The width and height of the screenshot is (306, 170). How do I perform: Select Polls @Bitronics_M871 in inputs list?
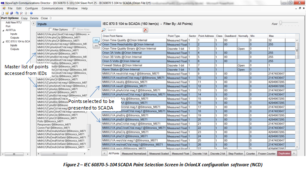pos(50,121)
